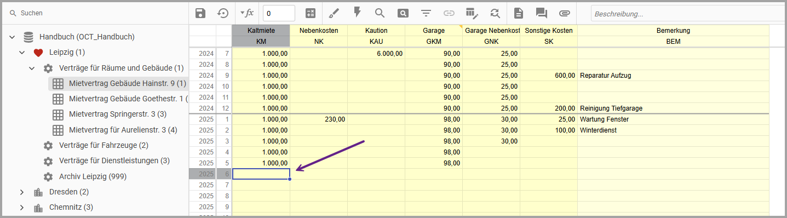The image size is (787, 218).
Task: Click the comments speech bubbles icon
Action: [x=542, y=13]
